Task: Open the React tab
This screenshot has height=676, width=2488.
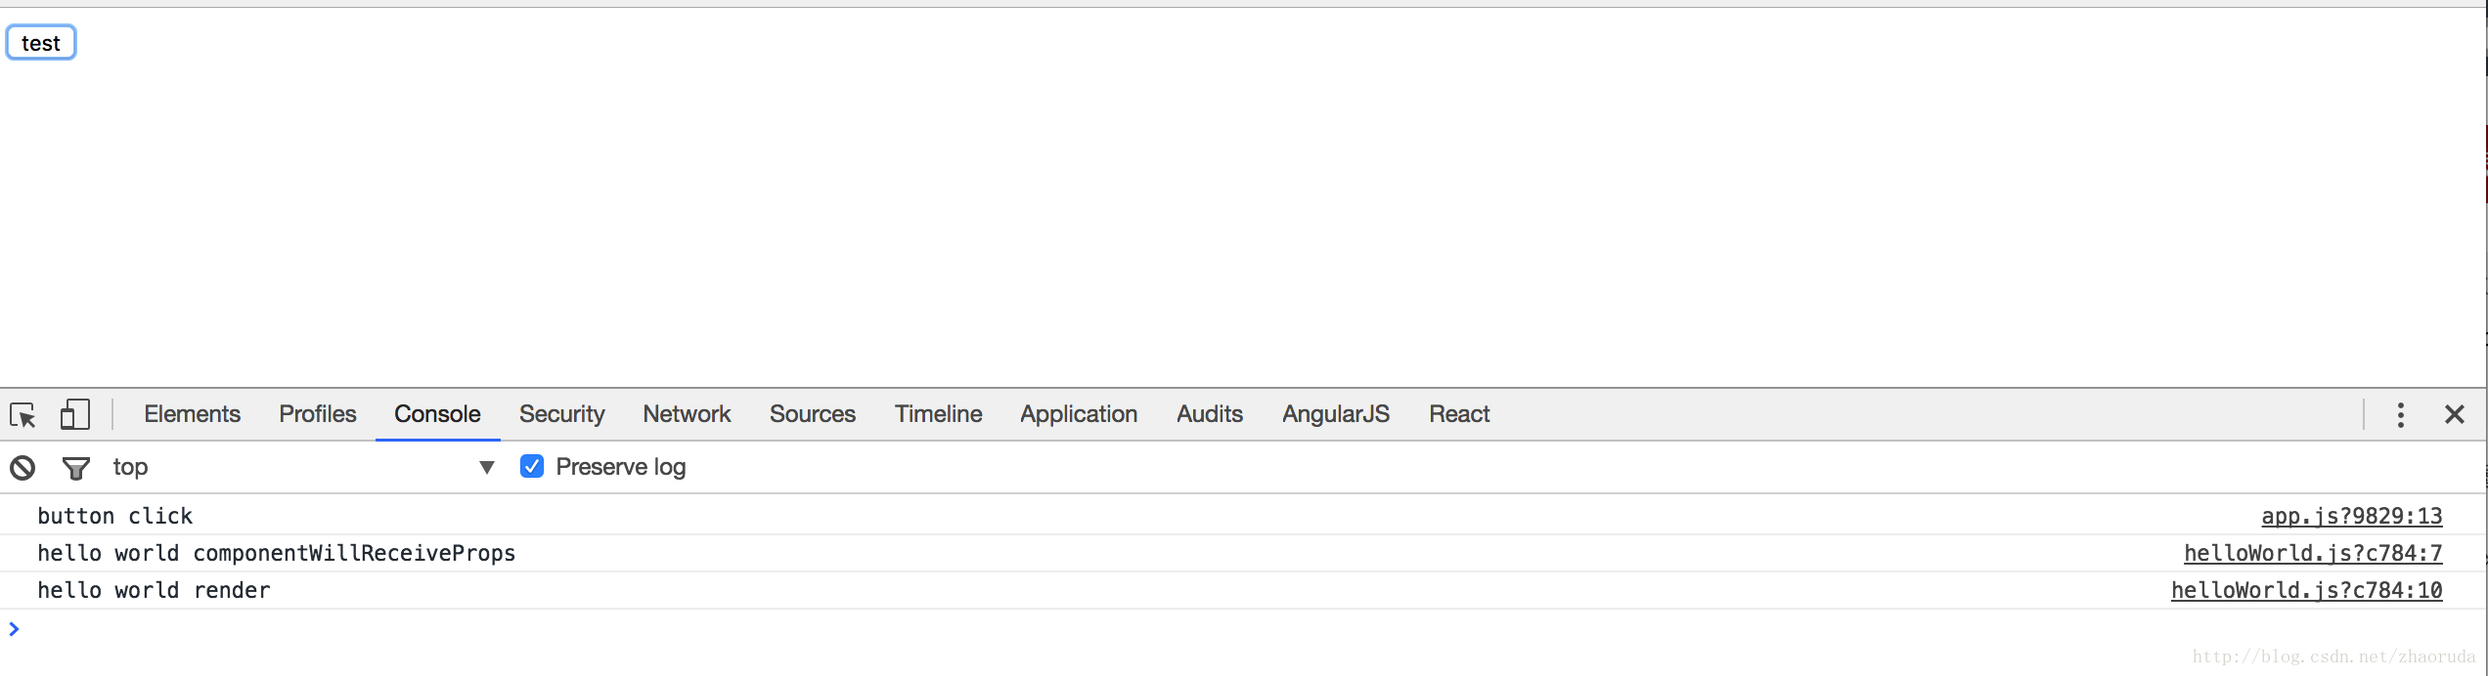Action: point(1458,414)
